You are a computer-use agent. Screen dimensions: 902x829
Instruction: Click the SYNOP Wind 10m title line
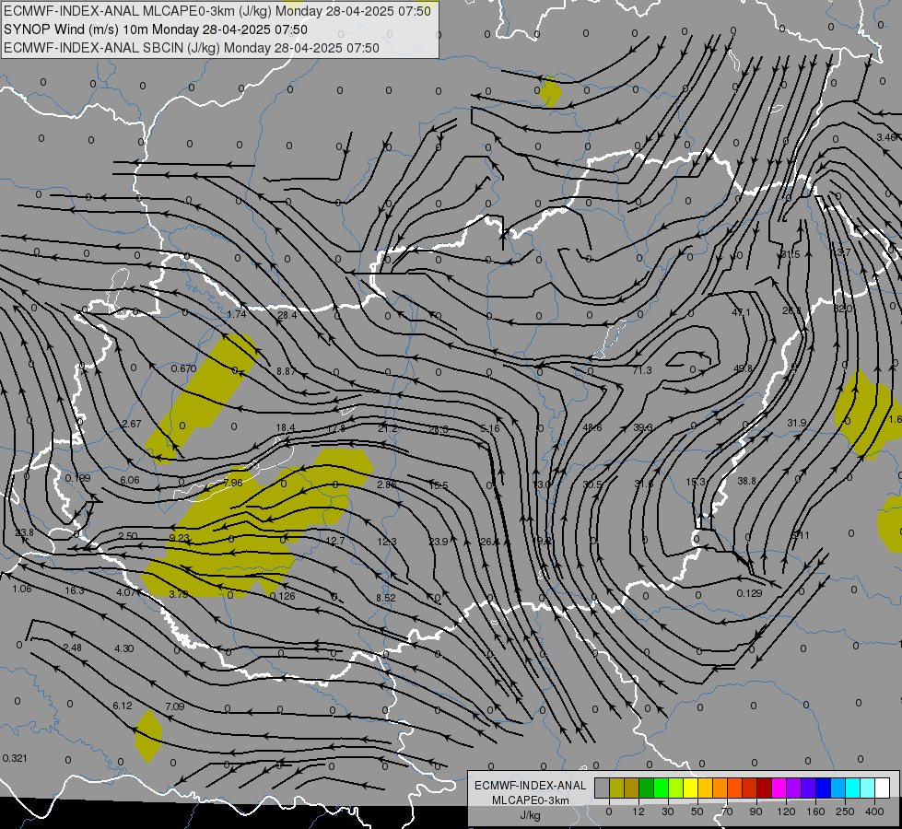coord(156,29)
